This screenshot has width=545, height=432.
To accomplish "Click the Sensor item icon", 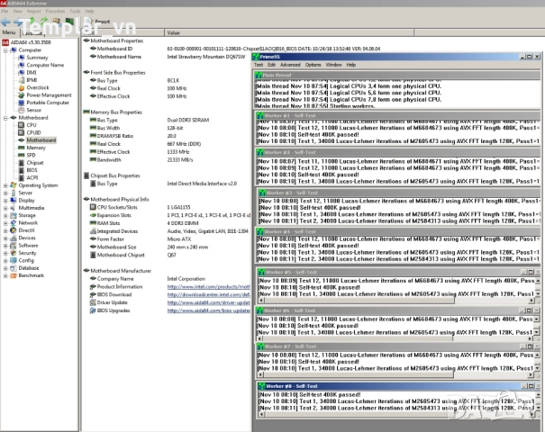I will tap(21, 110).
